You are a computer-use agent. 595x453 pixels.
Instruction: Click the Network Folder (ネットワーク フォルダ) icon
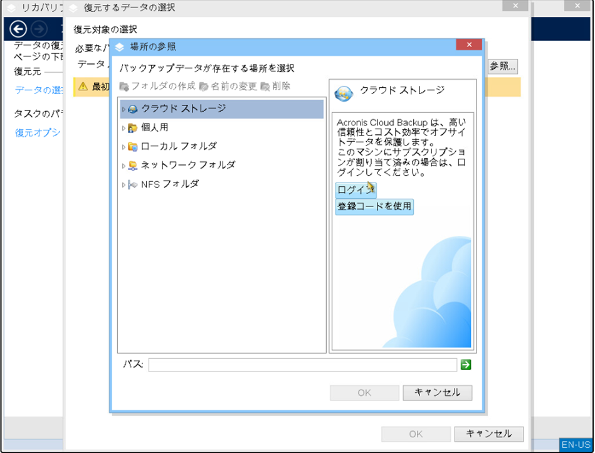click(132, 166)
